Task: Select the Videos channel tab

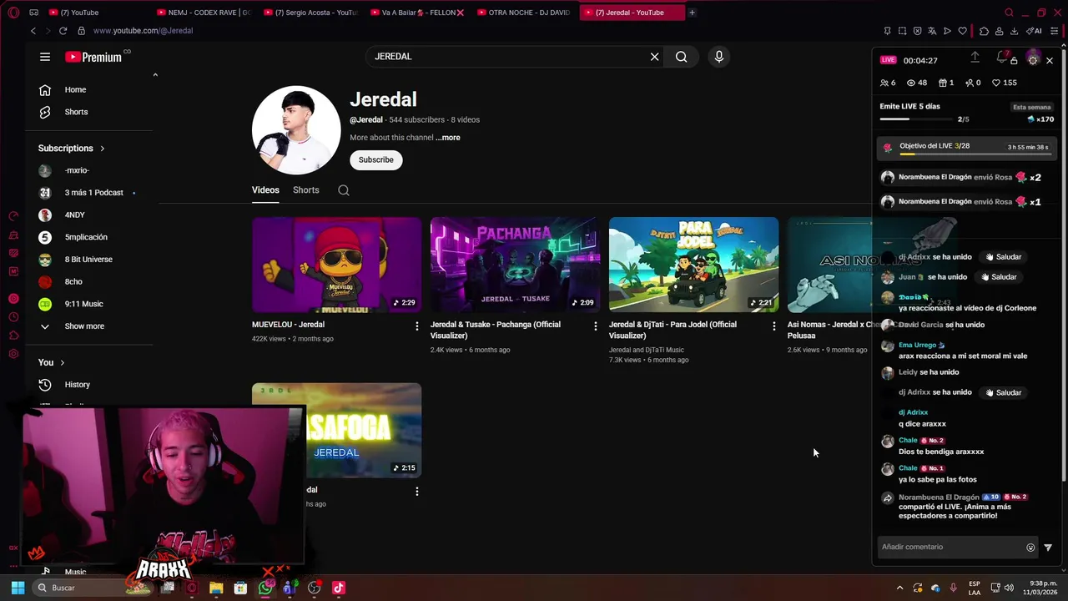Action: pyautogui.click(x=265, y=190)
